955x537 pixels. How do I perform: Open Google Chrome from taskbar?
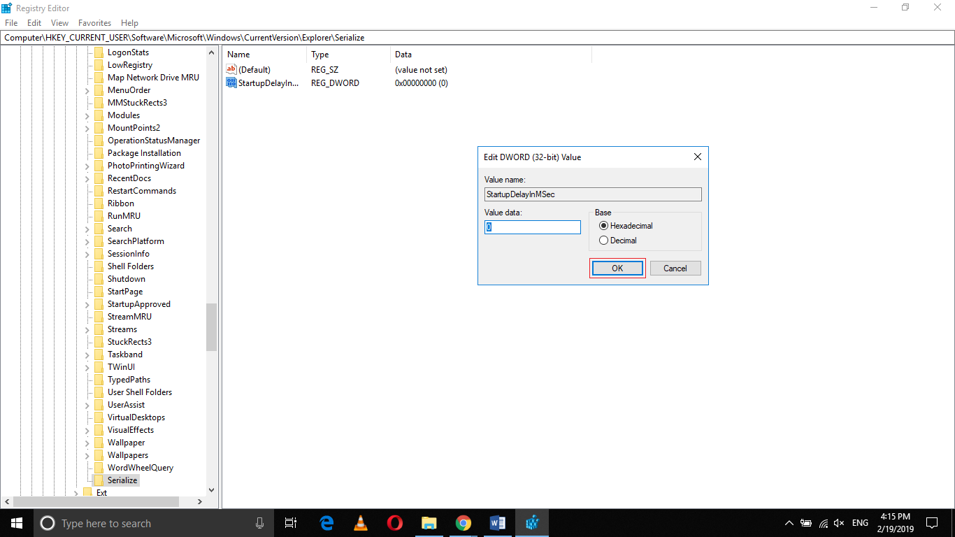point(463,523)
